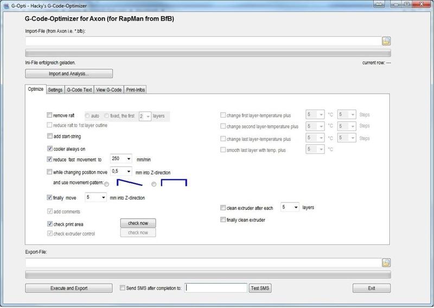434x308 pixels.
Task: Click Import and Analysis button
Action: [x=69, y=74]
